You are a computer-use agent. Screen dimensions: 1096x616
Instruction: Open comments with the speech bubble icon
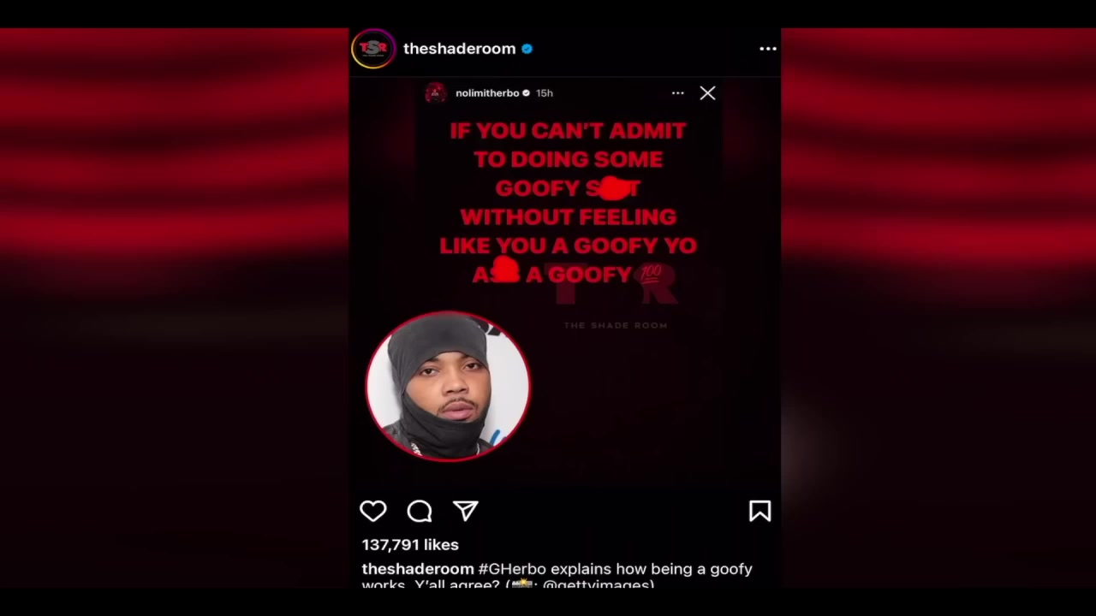[420, 511]
